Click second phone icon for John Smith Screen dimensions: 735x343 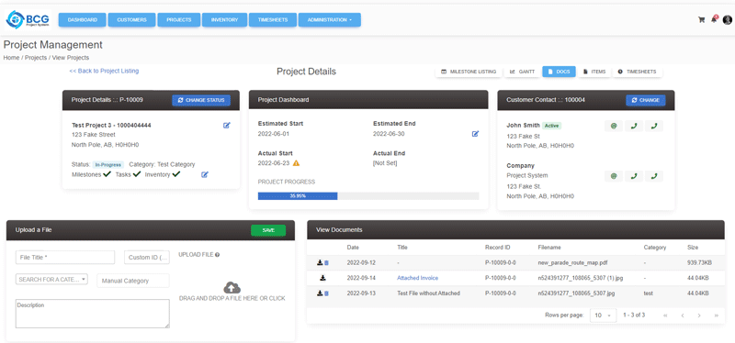[654, 126]
